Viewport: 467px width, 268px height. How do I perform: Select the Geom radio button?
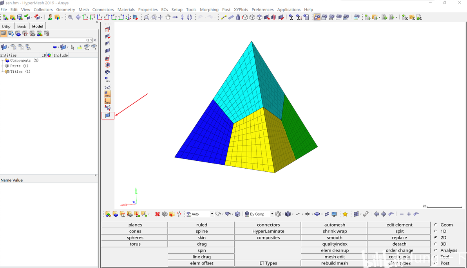pos(436,225)
